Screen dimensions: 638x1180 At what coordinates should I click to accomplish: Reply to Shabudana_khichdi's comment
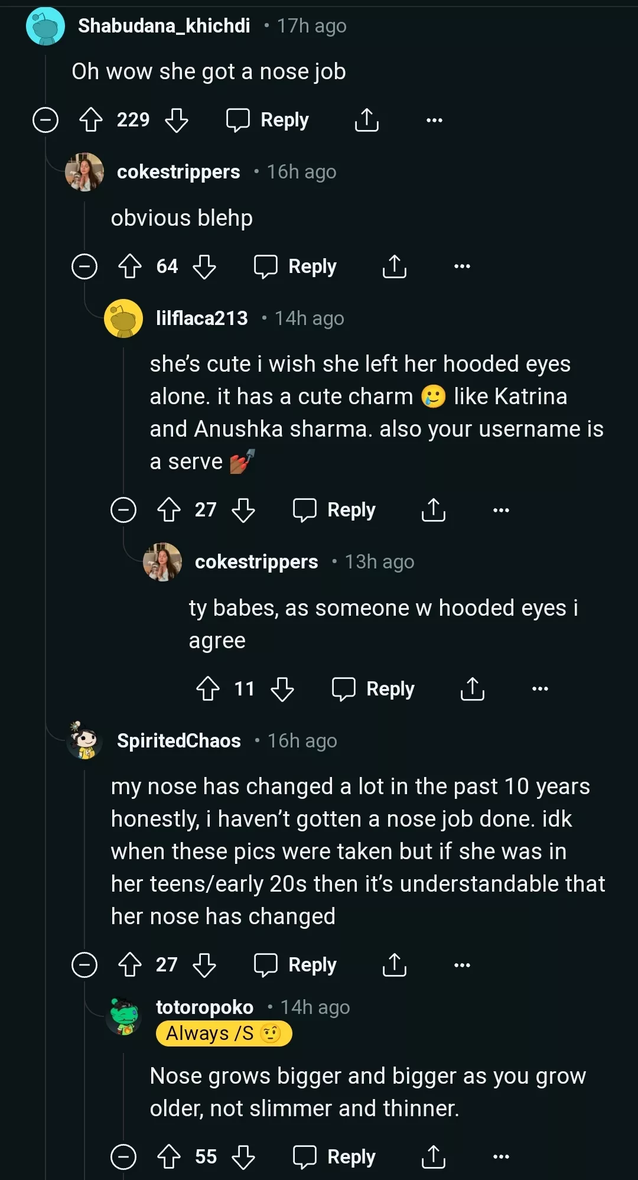[x=268, y=120]
